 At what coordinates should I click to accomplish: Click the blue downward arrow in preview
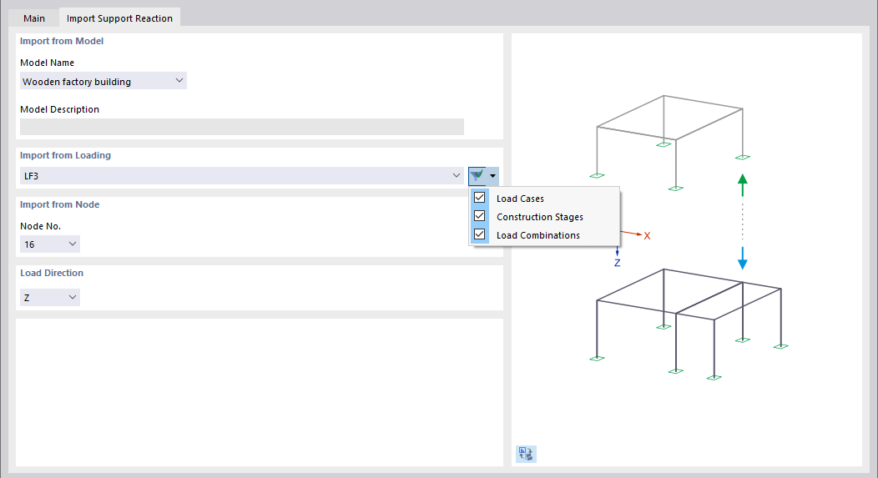[x=743, y=258]
